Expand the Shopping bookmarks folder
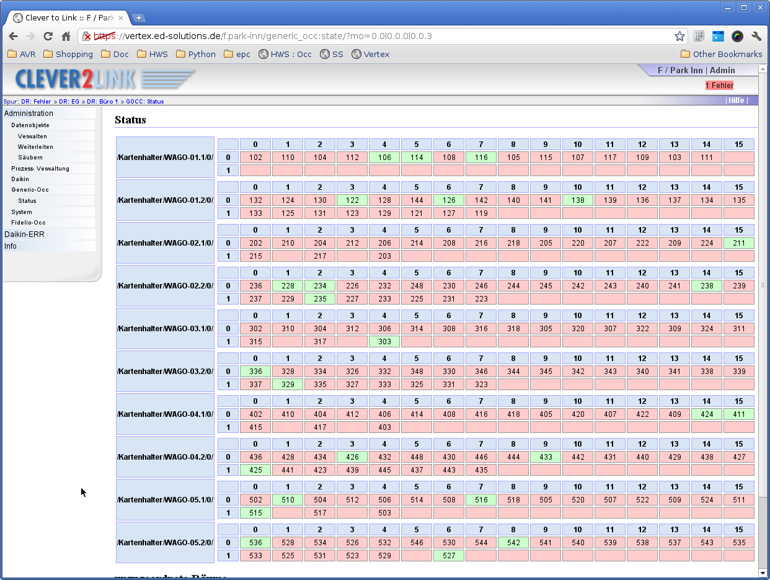The height and width of the screenshot is (580, 770). coord(68,54)
